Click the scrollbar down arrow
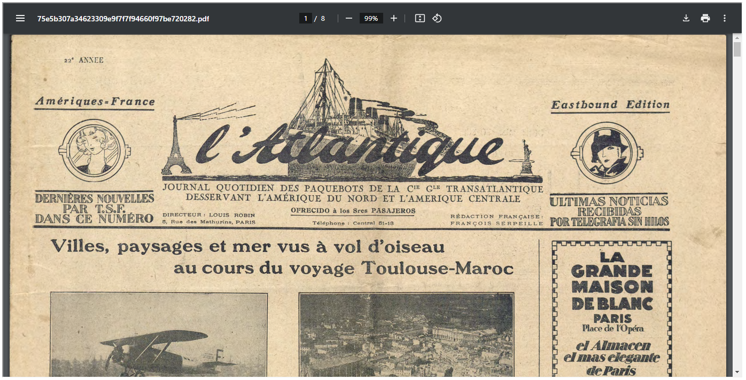This screenshot has width=746, height=380. click(737, 372)
